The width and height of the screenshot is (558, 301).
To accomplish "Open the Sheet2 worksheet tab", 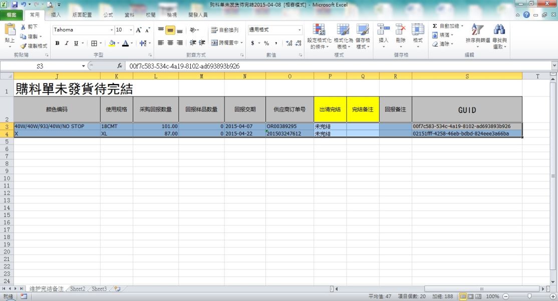I will coord(77,289).
